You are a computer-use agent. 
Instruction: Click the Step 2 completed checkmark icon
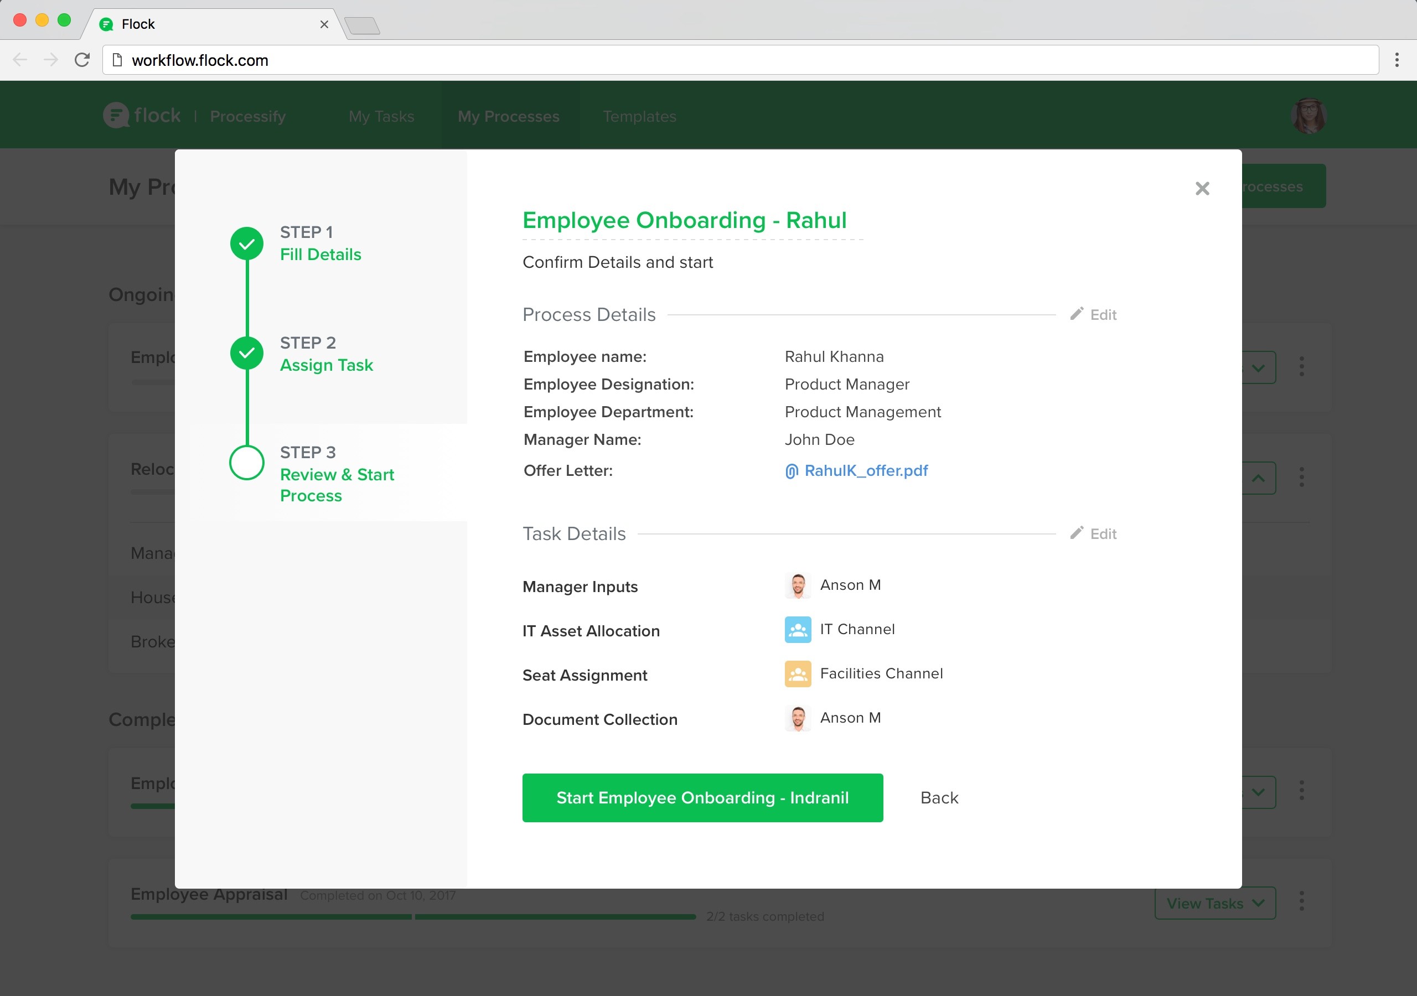point(247,354)
